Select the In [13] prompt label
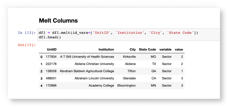The image size is (228, 107). (x=27, y=33)
